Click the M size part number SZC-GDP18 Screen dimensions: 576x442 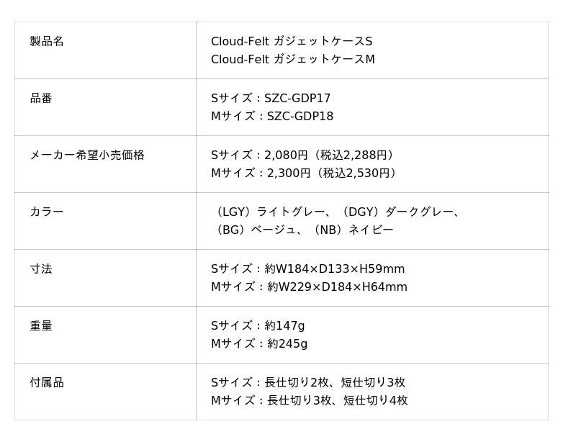click(300, 116)
